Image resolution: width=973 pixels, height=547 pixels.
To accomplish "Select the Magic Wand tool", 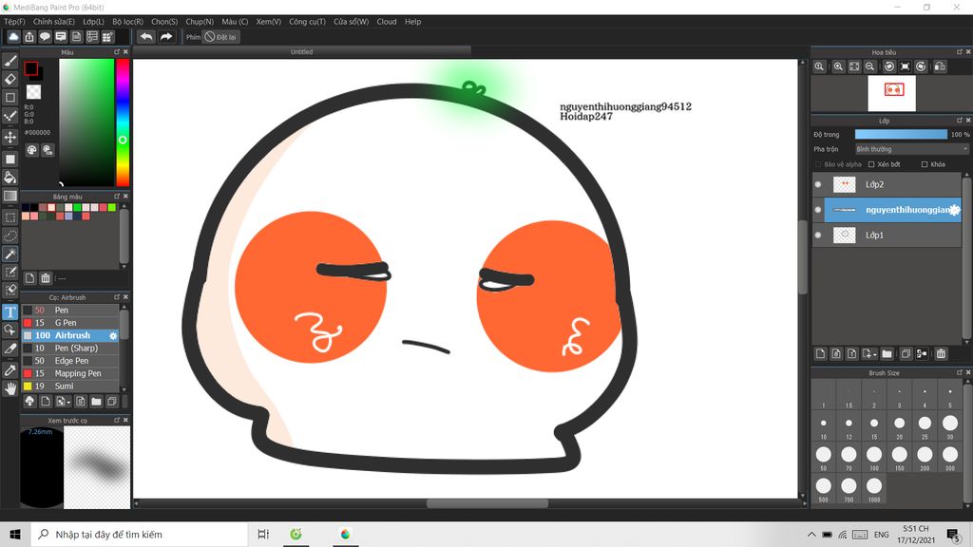I will 10,254.
